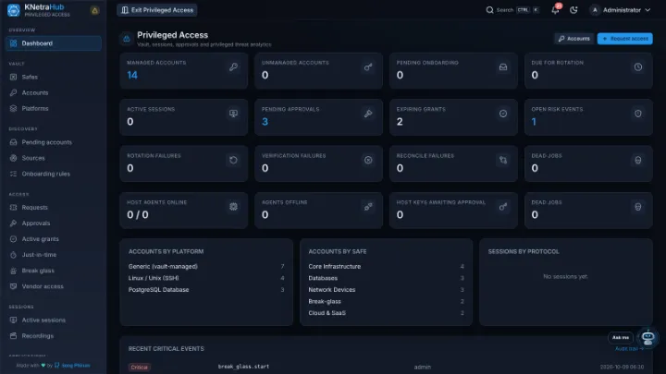Image resolution: width=666 pixels, height=374 pixels.
Task: Expand the Administrator user dropdown
Action: [620, 10]
